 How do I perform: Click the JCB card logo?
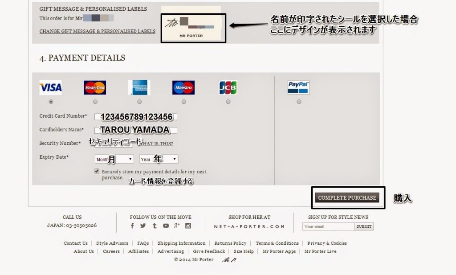coord(228,88)
